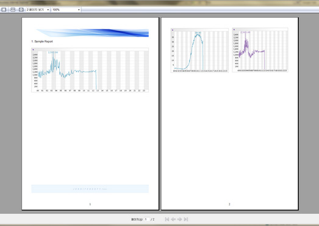Click the single page view icon
The width and height of the screenshot is (319, 226).
4,10
